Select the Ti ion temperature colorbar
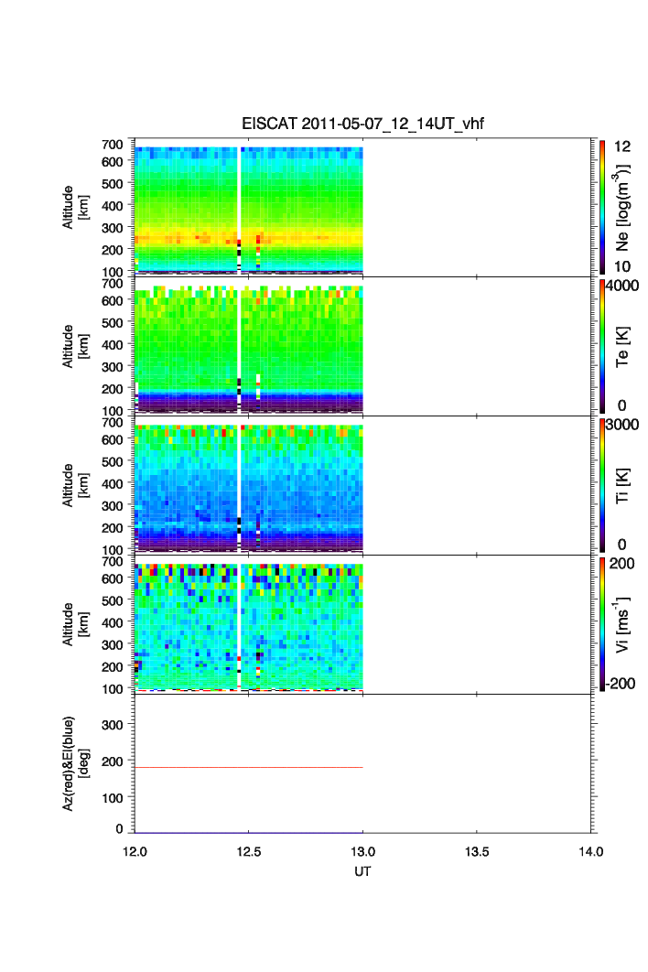 (602, 485)
